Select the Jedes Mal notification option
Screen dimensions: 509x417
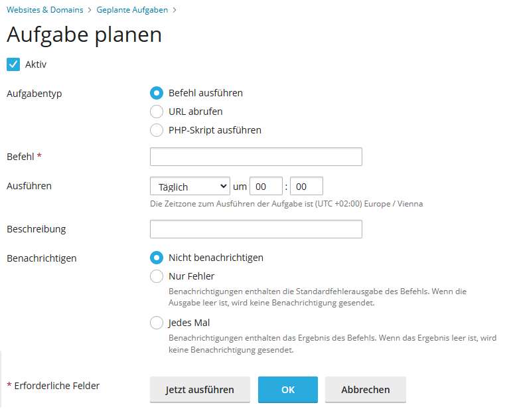pos(157,323)
